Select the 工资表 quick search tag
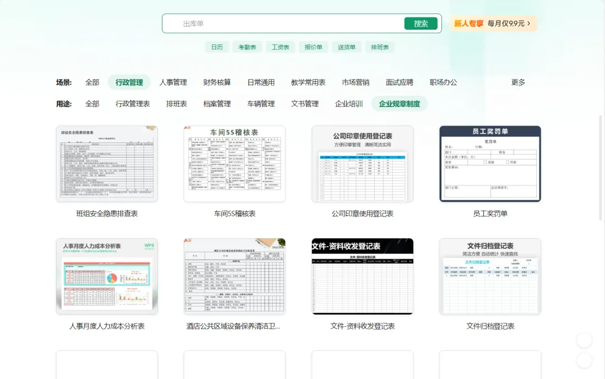 pyautogui.click(x=280, y=47)
